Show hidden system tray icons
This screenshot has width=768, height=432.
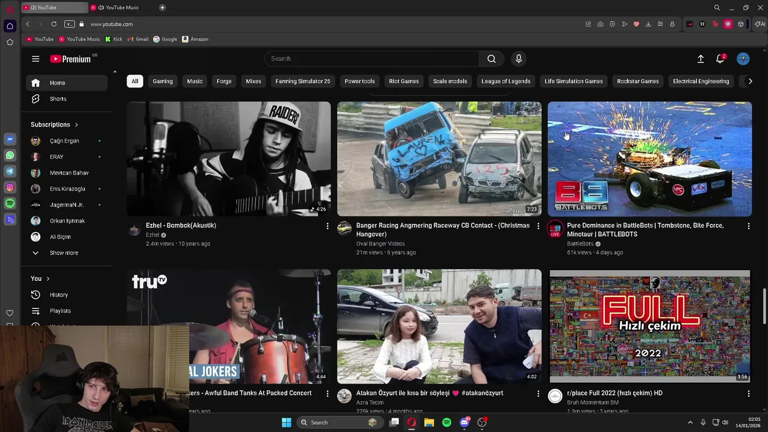pos(690,422)
